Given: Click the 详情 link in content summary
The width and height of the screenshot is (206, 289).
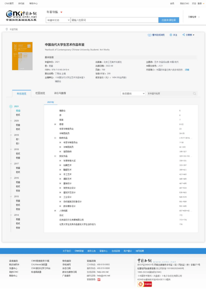Looking at the screenshot, I should point(187,70).
